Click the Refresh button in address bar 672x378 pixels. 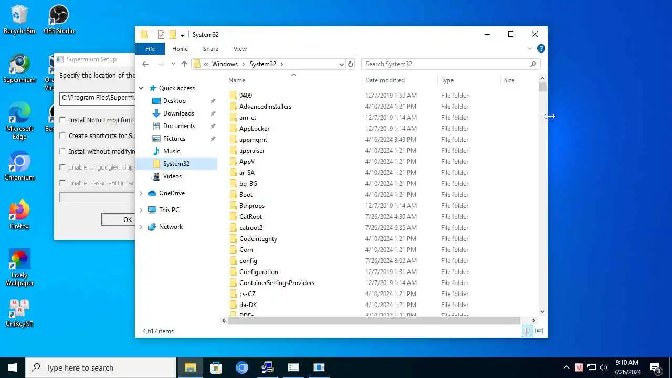point(351,64)
